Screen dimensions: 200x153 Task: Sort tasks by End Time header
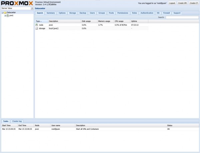(x=26, y=125)
